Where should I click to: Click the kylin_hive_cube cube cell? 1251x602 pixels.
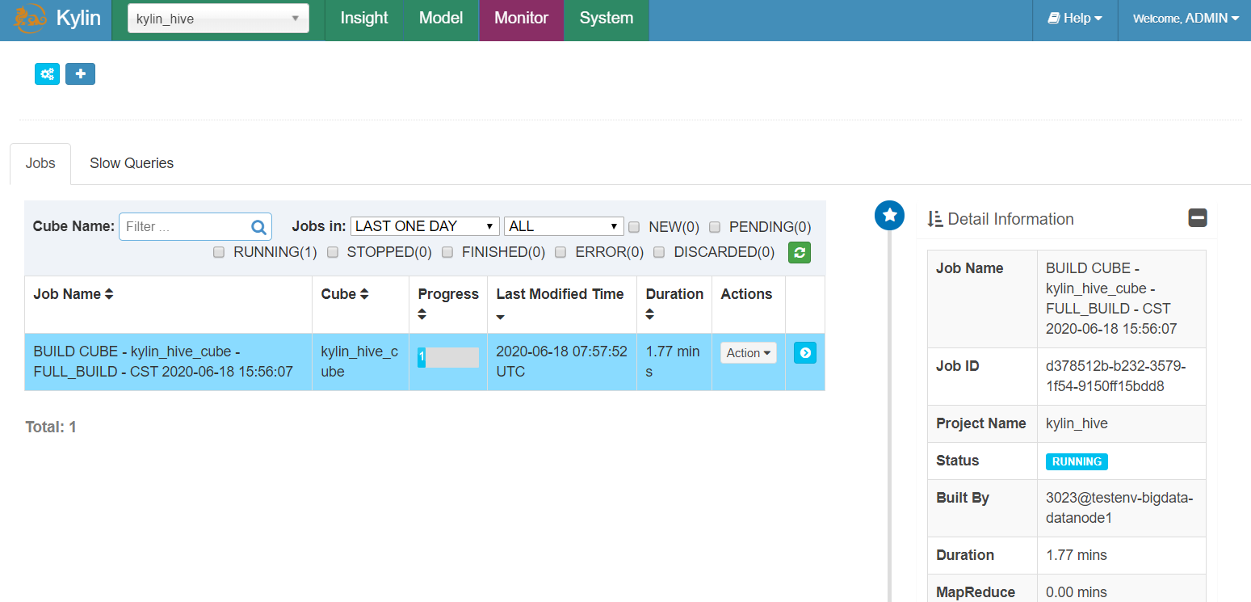pyautogui.click(x=360, y=362)
